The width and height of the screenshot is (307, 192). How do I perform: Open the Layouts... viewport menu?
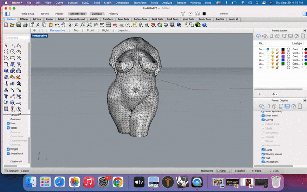pyautogui.click(x=124, y=30)
